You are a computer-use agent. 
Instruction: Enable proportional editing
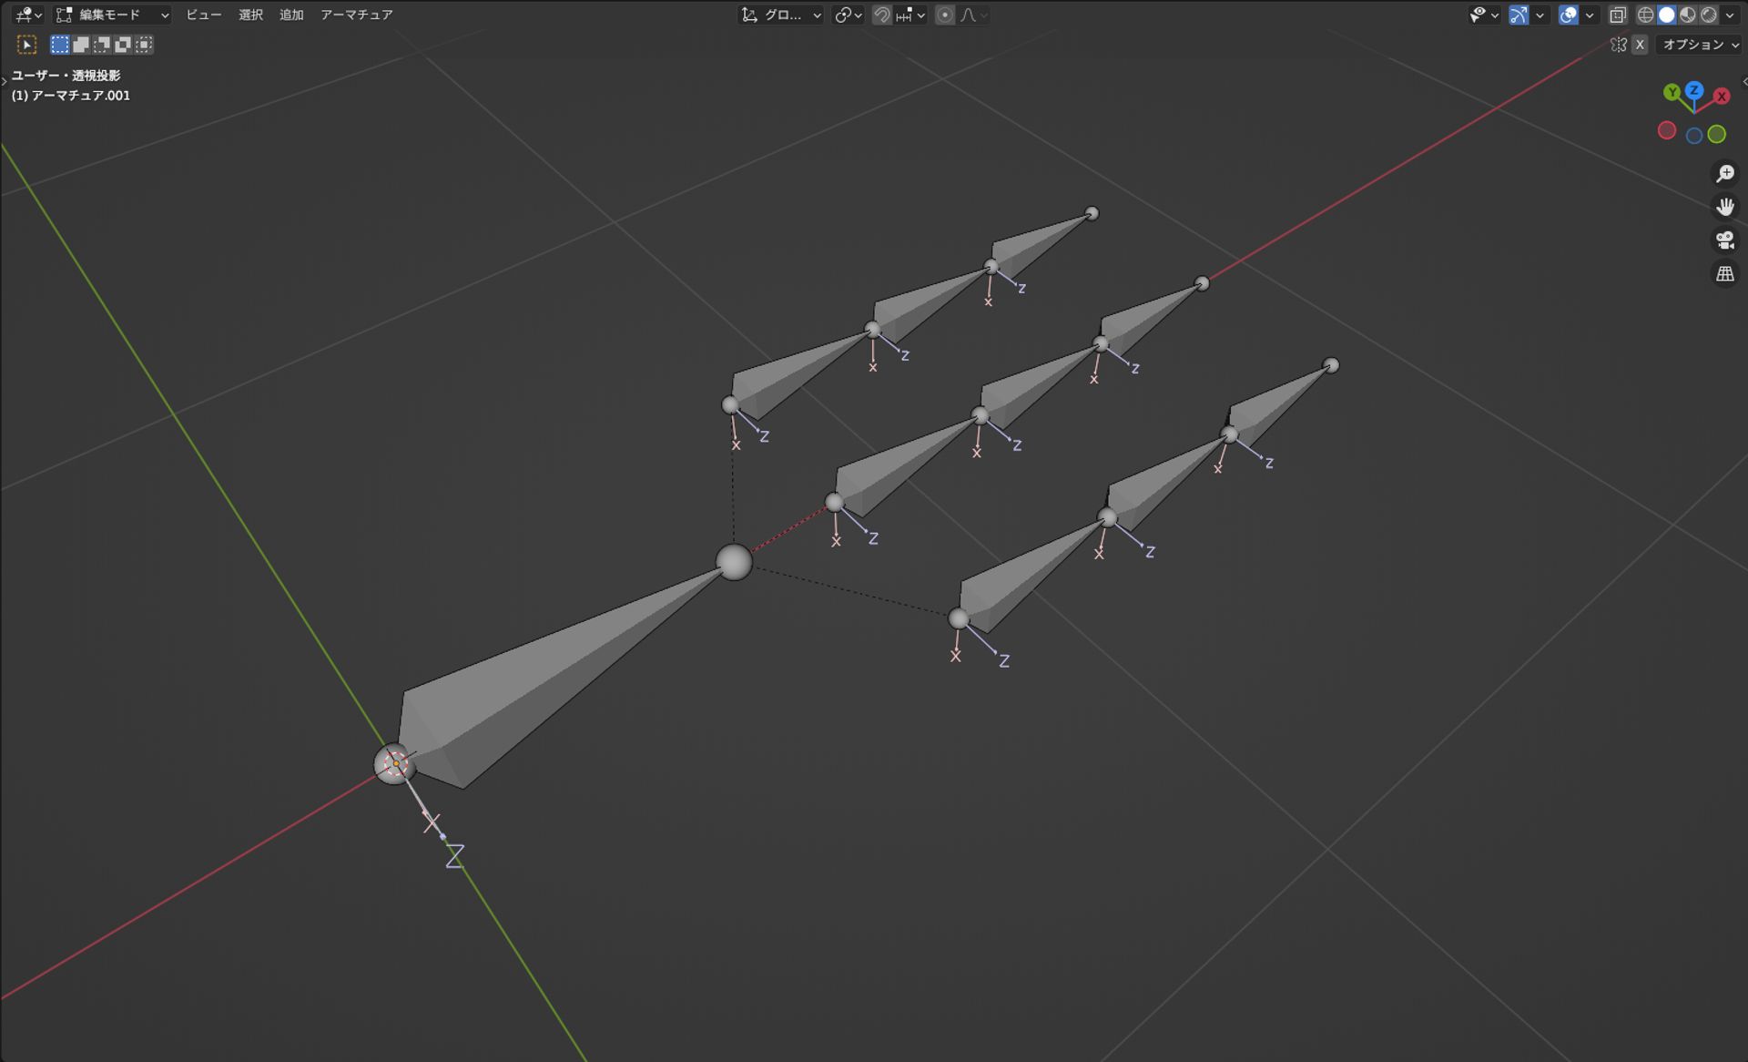pyautogui.click(x=944, y=15)
